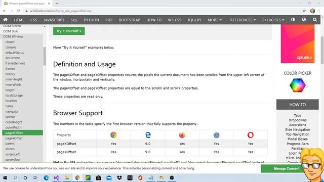Viewport: 324px width, 182px height.
Task: Open File Explorer from taskbar
Action: 67,177
